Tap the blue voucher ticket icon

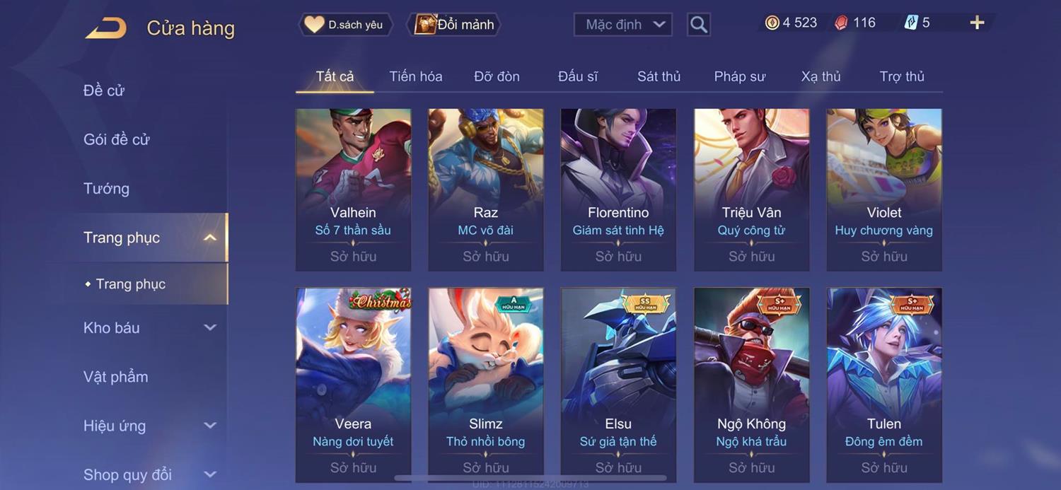click(911, 23)
